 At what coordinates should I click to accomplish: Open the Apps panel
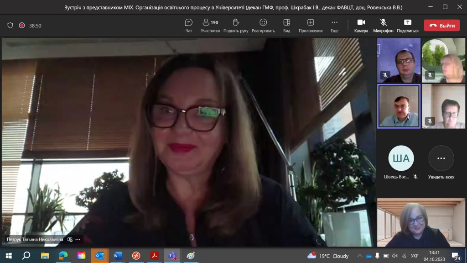[311, 25]
